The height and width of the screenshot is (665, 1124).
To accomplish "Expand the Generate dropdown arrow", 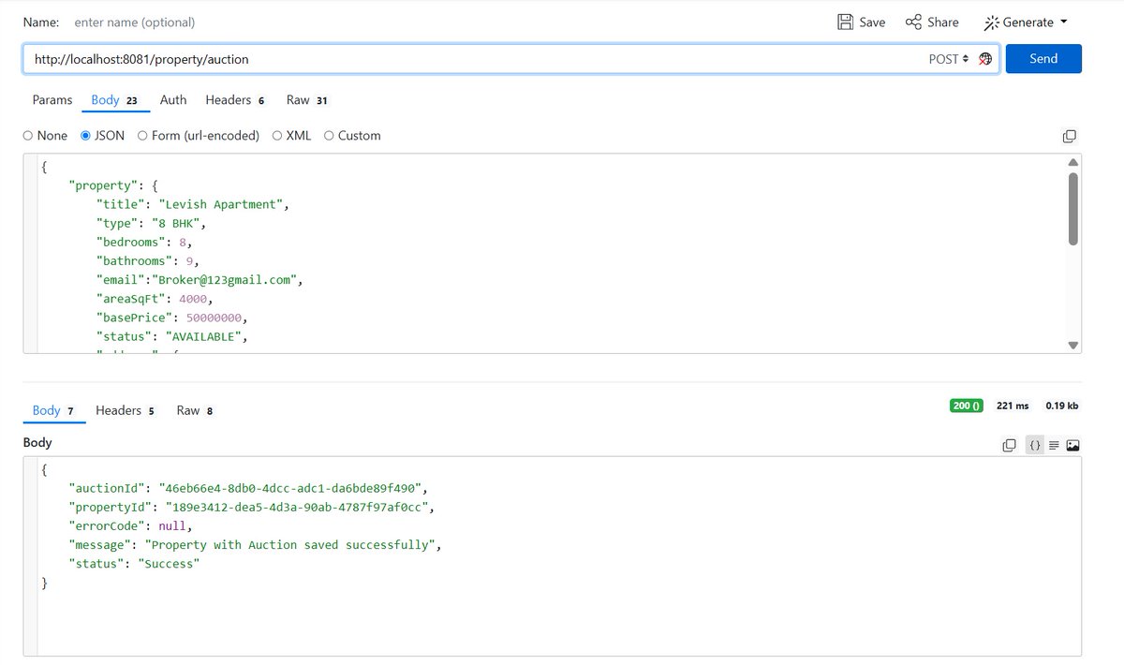I will coord(1063,22).
